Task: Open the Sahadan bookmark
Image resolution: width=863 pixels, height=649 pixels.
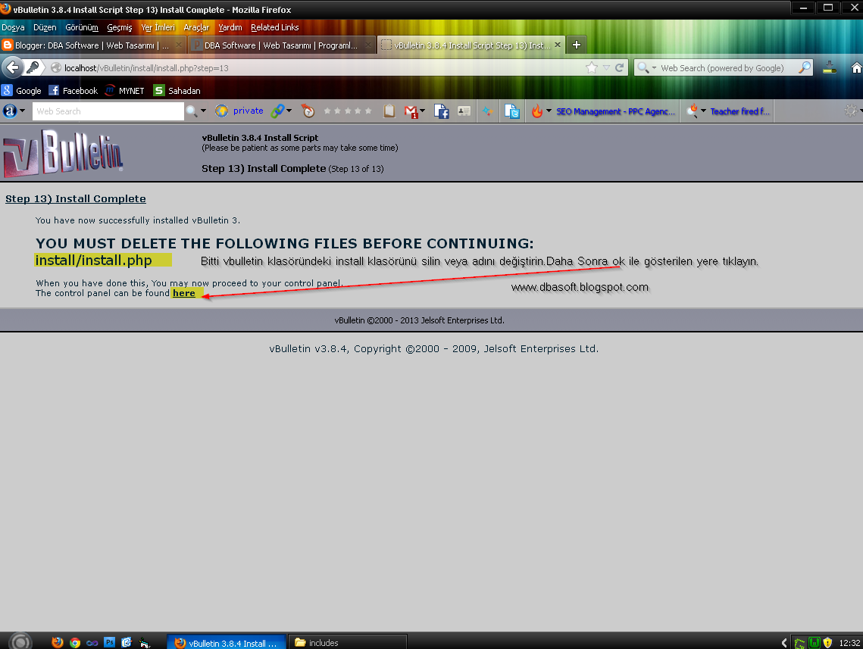Action: pos(177,91)
